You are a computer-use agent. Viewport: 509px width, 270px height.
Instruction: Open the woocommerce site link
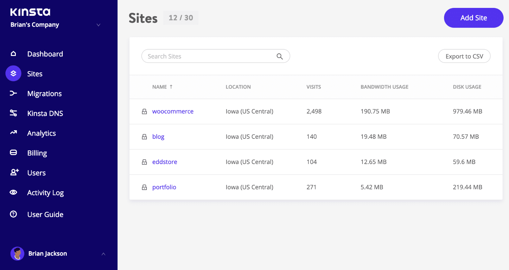173,111
